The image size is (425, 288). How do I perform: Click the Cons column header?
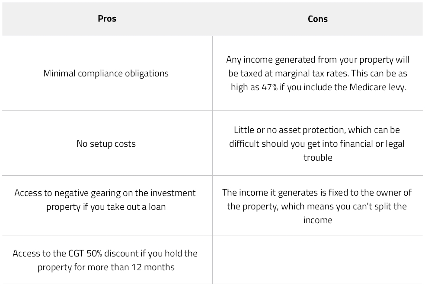(318, 19)
